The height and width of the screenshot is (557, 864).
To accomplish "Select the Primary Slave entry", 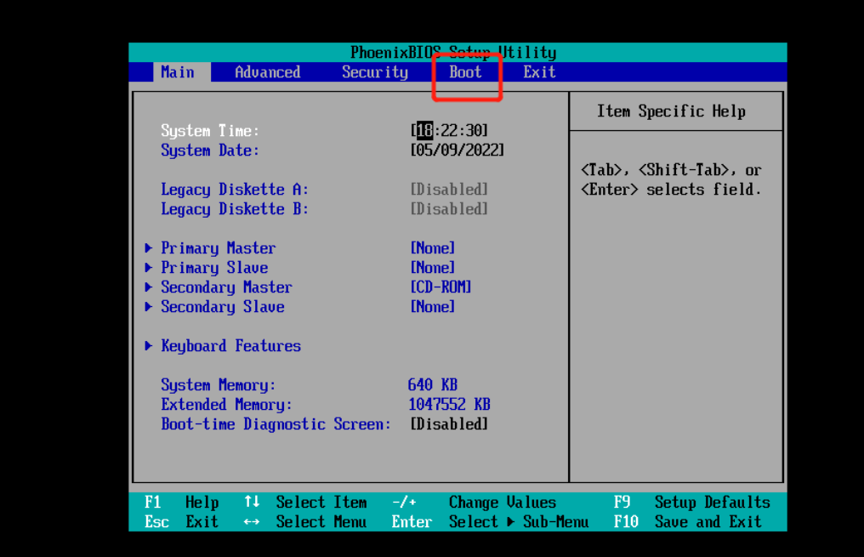I will tap(214, 268).
